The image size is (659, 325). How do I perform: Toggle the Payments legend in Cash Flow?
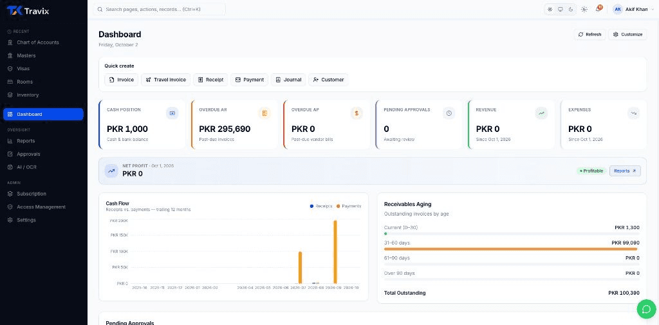[x=348, y=206]
